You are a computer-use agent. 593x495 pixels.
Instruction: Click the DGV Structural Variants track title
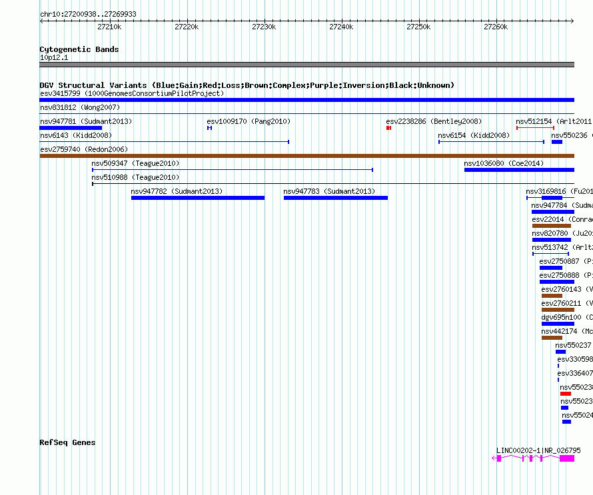pyautogui.click(x=247, y=85)
